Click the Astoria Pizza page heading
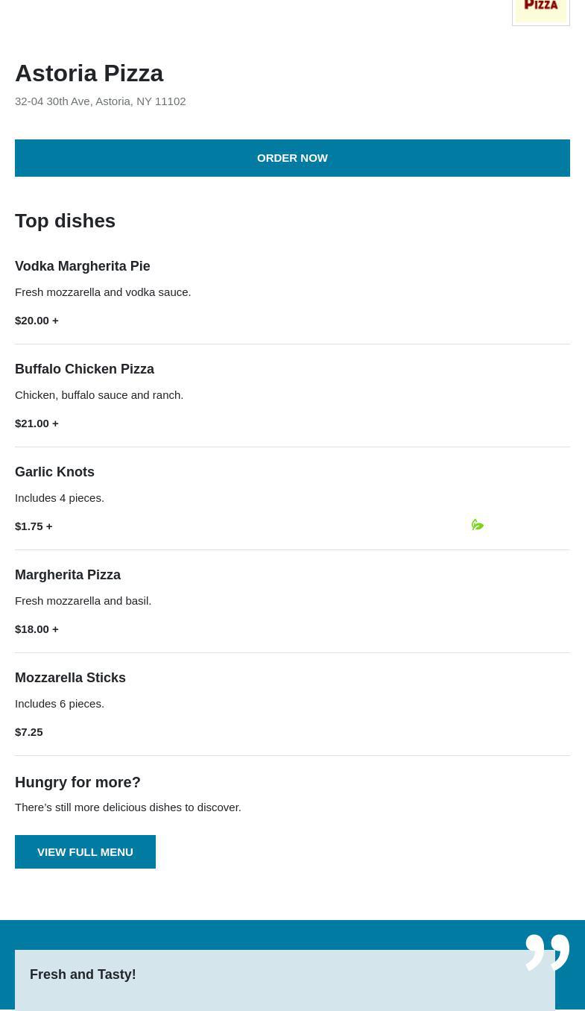 click(x=89, y=73)
